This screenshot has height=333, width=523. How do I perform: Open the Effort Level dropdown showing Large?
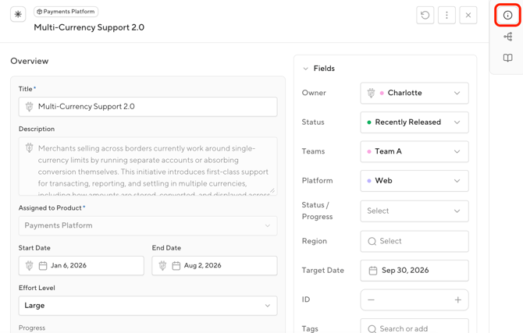coord(148,306)
